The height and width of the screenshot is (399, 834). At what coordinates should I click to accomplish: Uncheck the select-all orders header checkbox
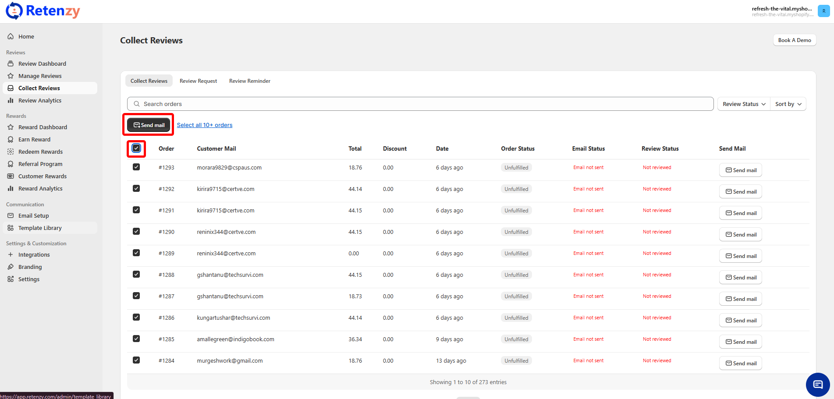136,148
